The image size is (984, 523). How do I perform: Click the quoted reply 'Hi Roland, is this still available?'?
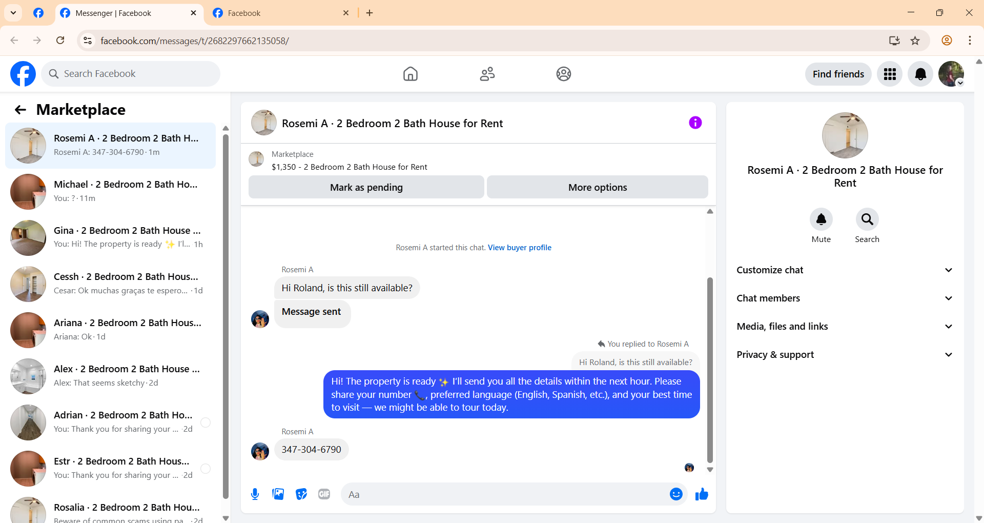pyautogui.click(x=635, y=362)
